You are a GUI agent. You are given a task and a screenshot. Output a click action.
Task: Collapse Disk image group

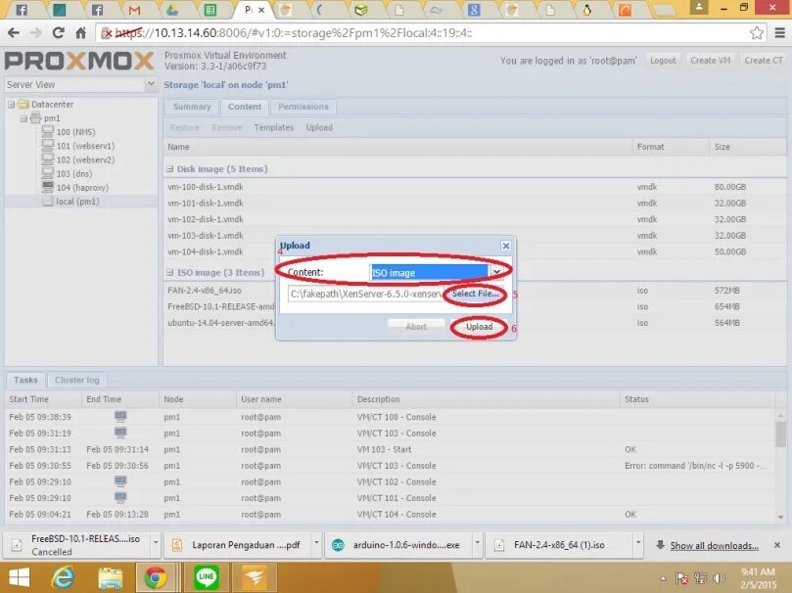pyautogui.click(x=170, y=169)
